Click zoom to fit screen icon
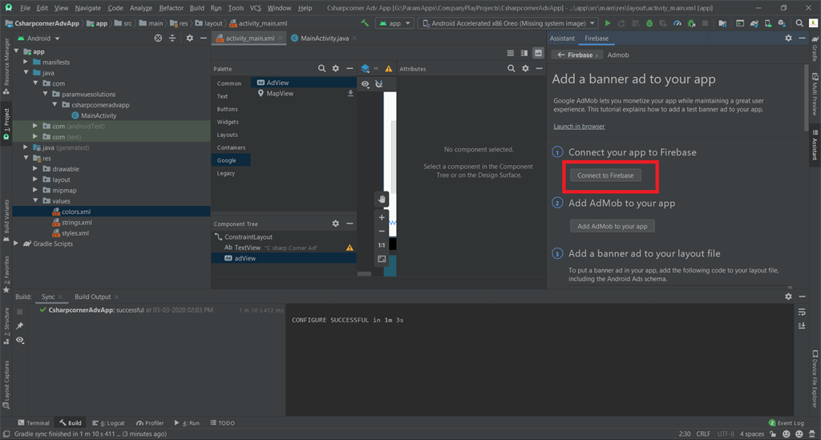821x440 pixels. [382, 259]
